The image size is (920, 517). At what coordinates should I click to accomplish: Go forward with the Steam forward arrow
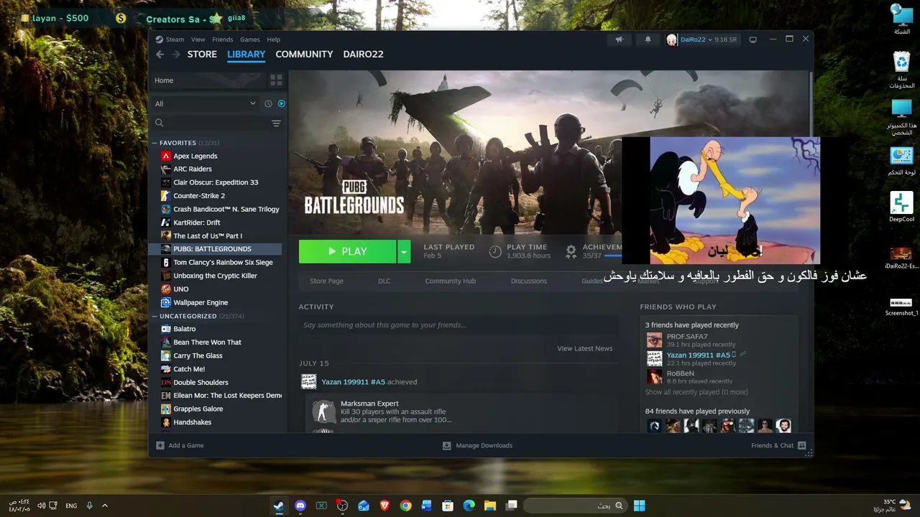click(x=176, y=55)
